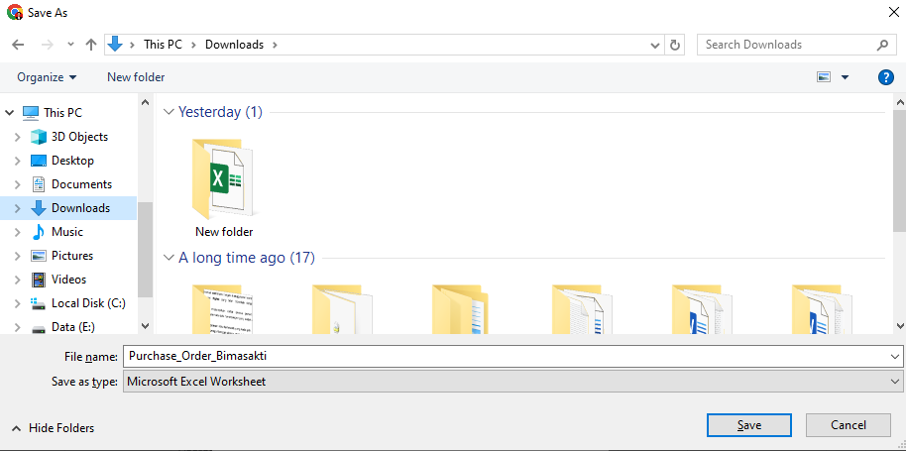Select Music in the navigation pane
The height and width of the screenshot is (451, 906).
pos(66,232)
